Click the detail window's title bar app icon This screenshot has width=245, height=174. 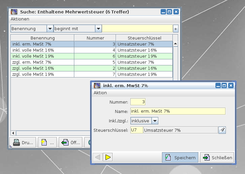pos(97,85)
